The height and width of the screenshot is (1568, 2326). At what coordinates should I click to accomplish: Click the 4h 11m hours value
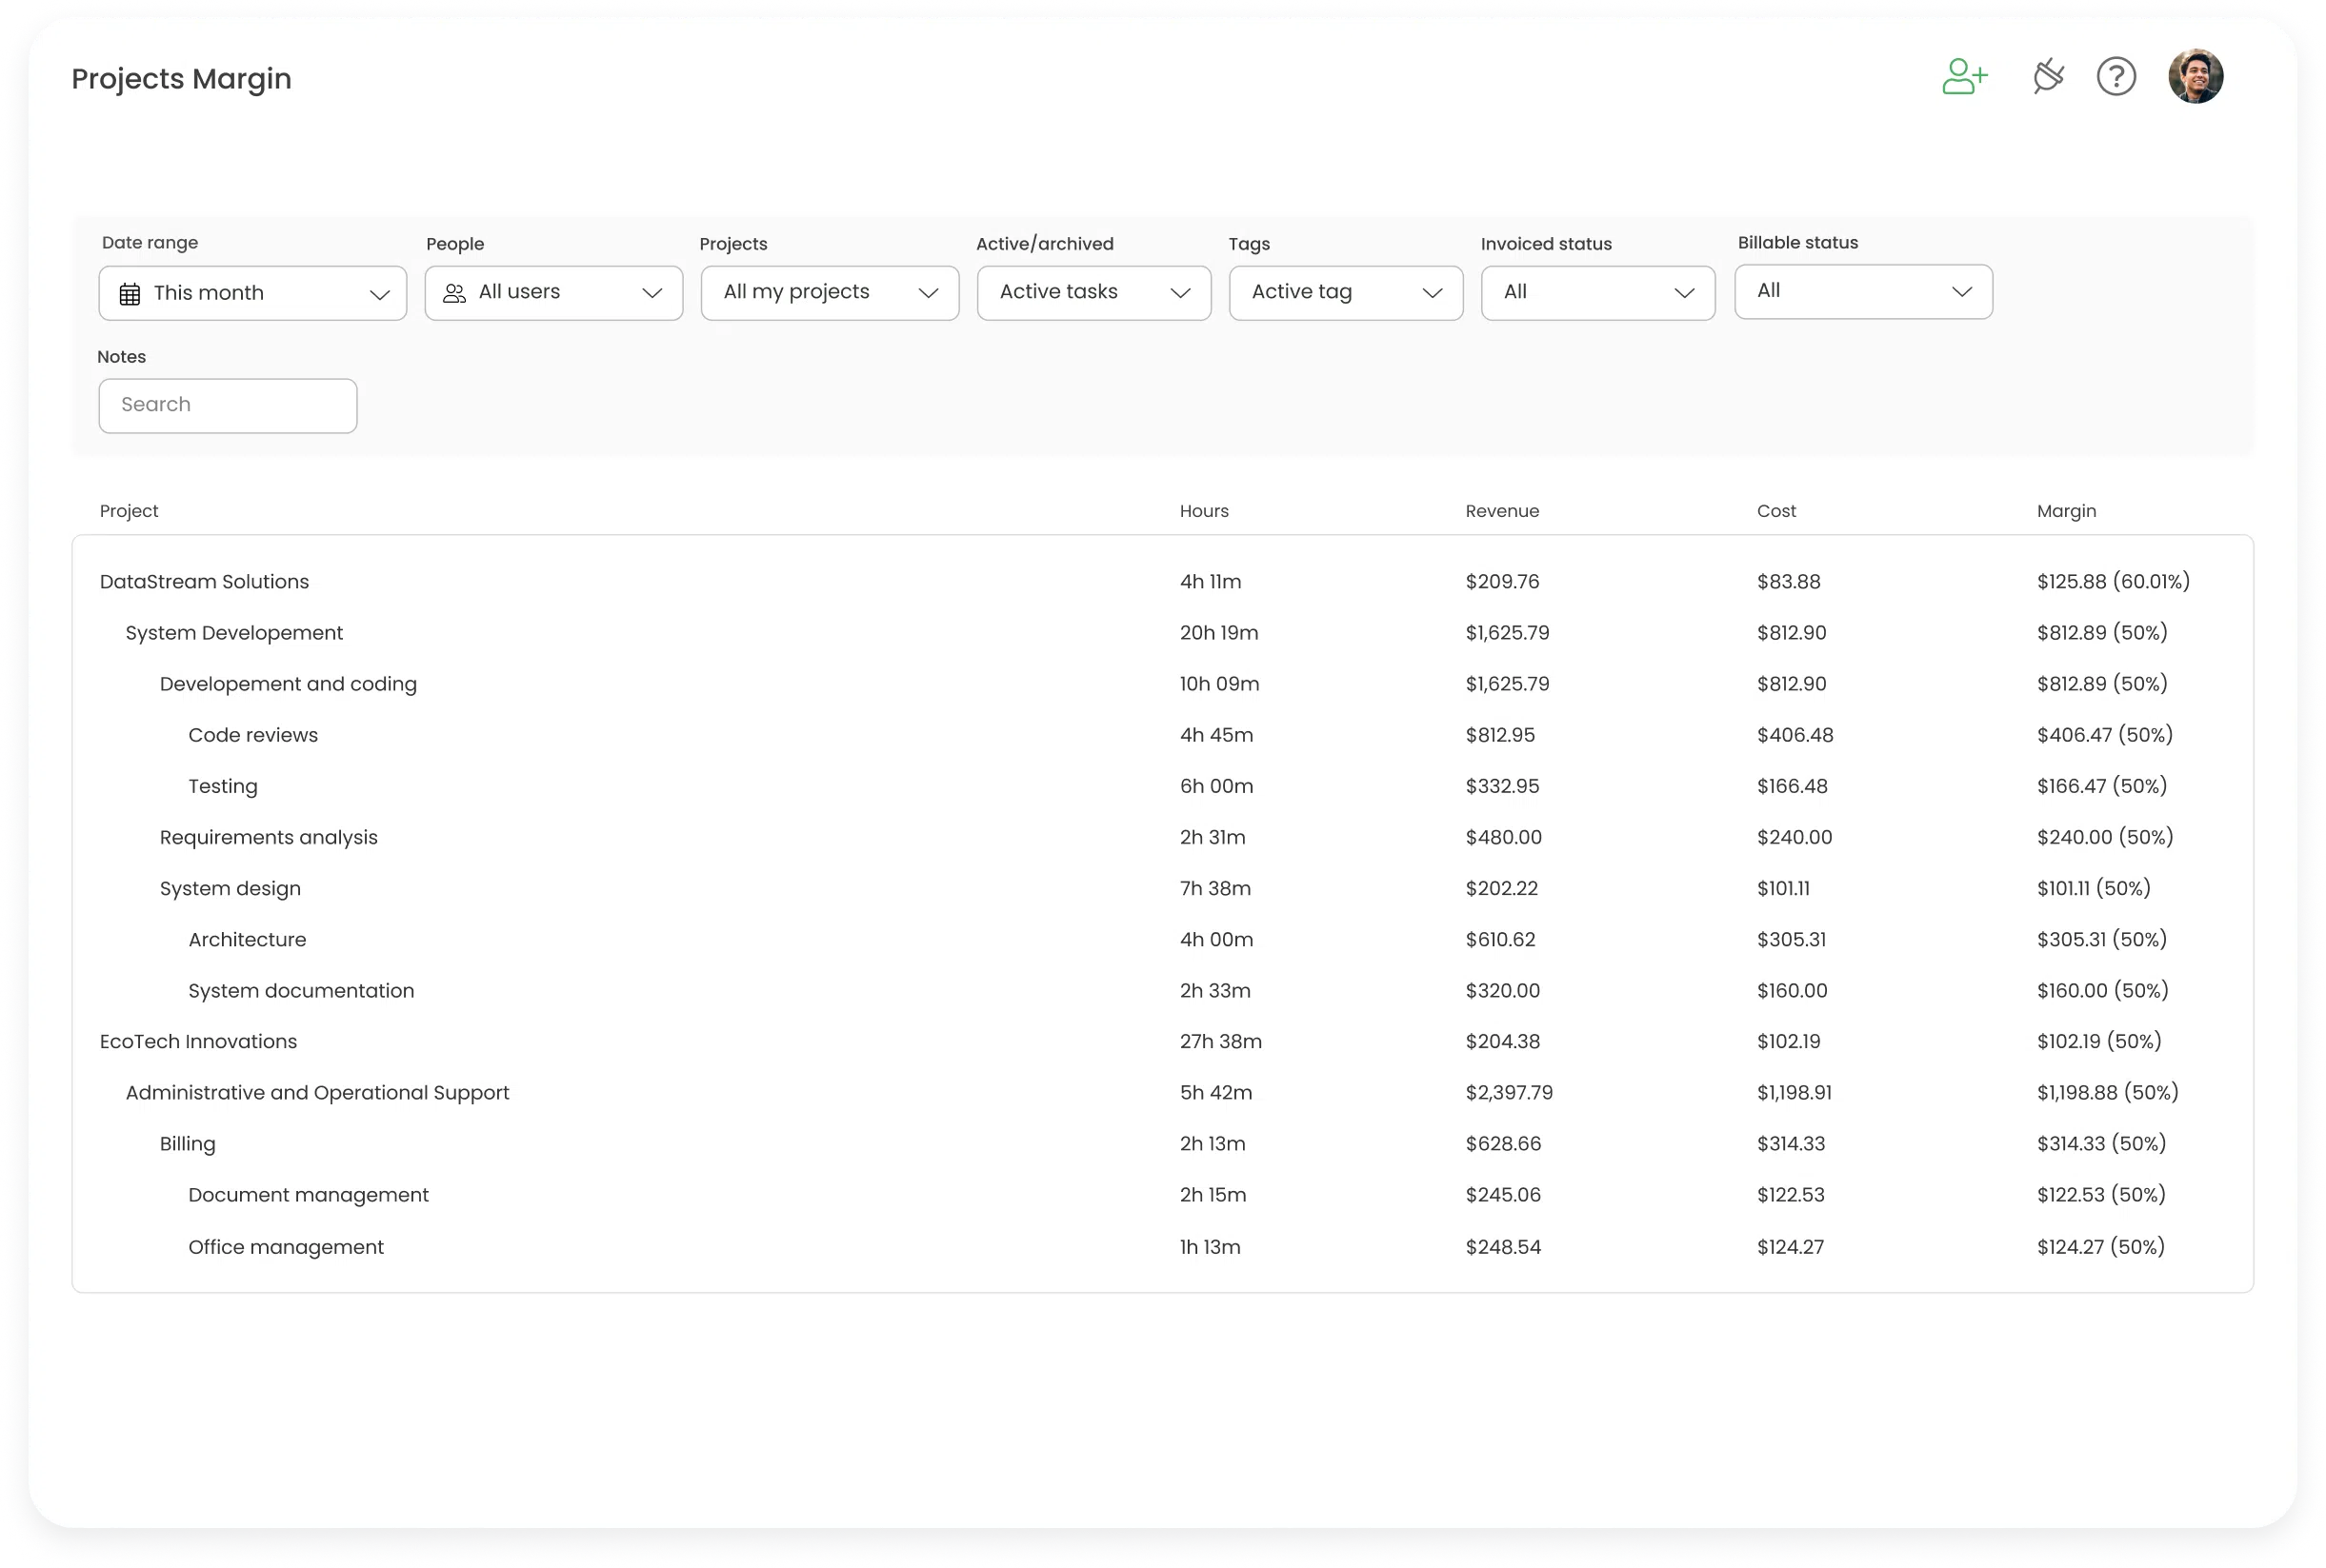[1210, 582]
